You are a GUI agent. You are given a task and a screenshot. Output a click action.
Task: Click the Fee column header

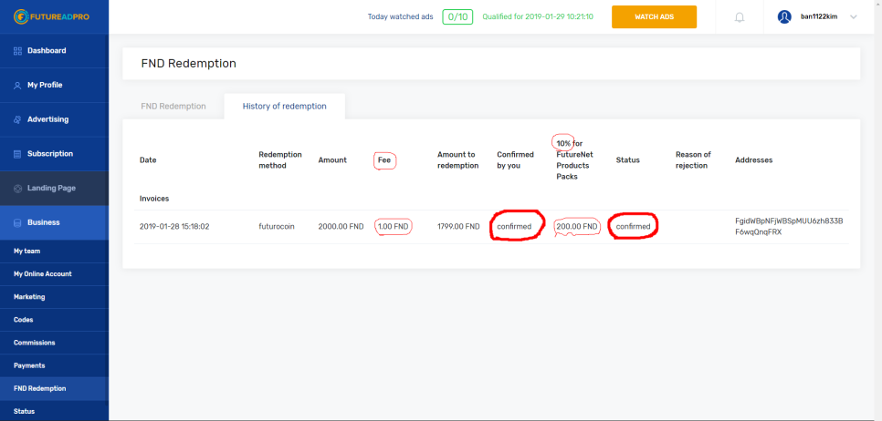coord(384,160)
